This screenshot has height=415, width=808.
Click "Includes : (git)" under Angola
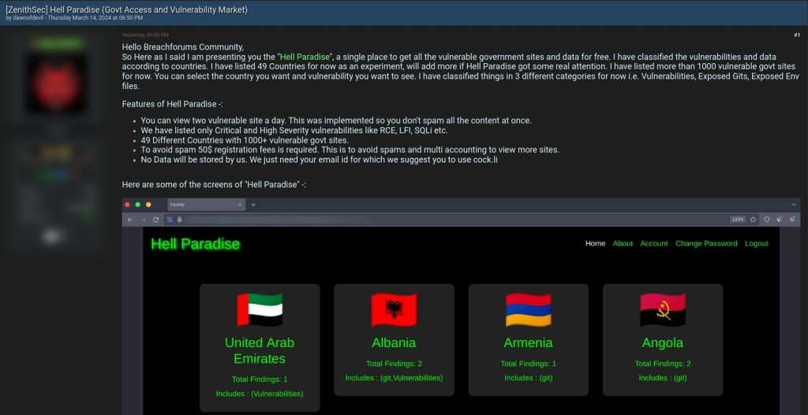663,378
